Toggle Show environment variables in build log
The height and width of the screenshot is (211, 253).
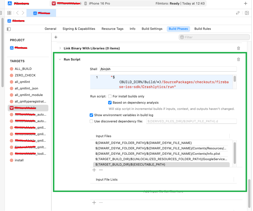click(91, 115)
